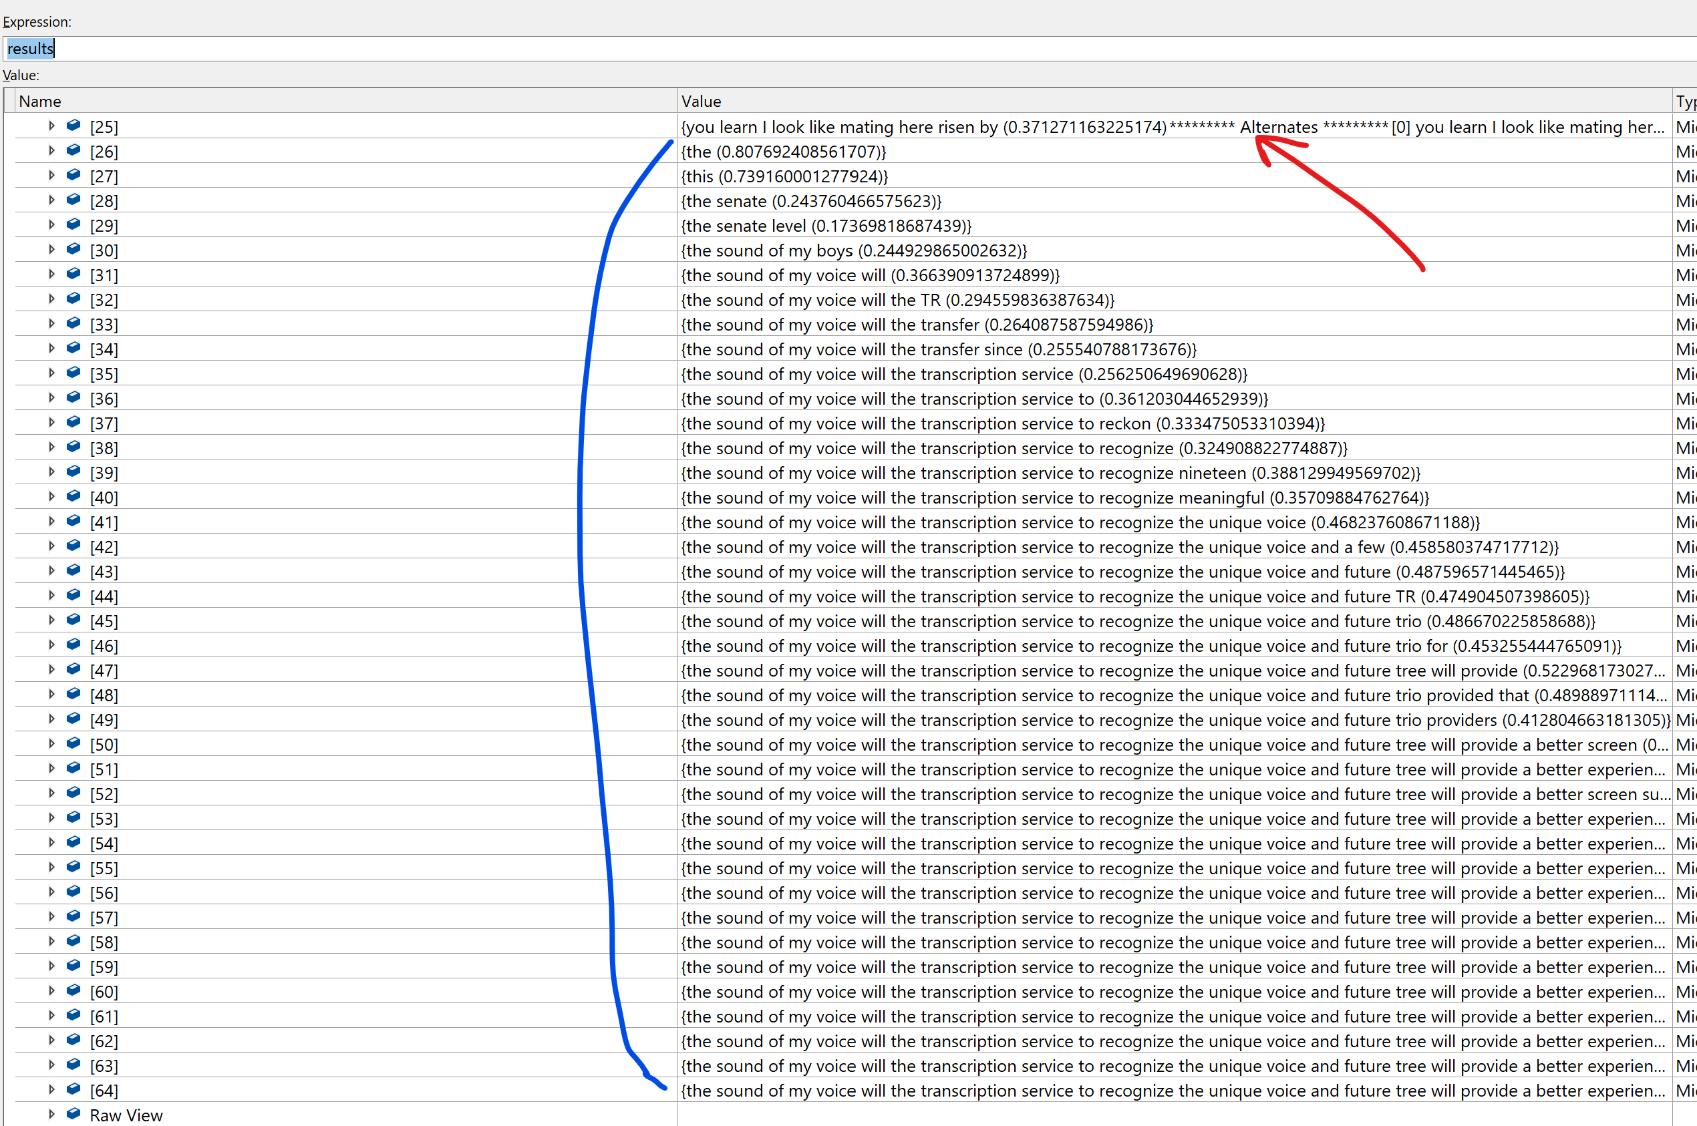Click the blue cube icon for item [25]
This screenshot has height=1126, width=1697.
point(73,126)
